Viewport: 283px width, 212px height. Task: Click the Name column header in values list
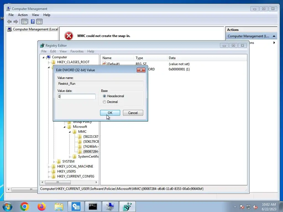tap(117, 58)
